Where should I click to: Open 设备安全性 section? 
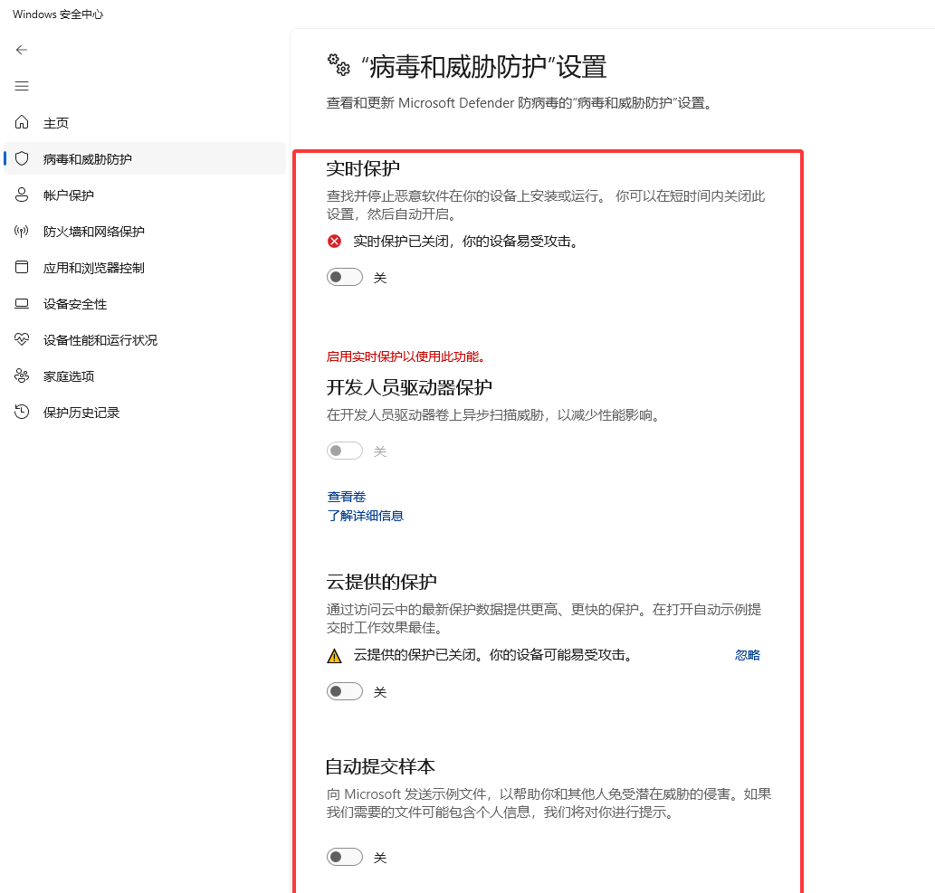tap(145, 304)
